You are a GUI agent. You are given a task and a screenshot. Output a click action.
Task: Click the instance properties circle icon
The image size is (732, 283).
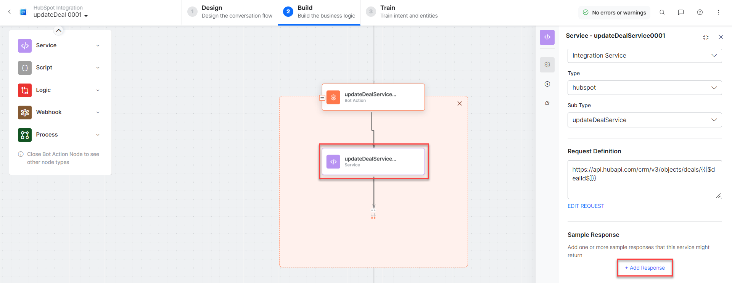[x=547, y=84]
